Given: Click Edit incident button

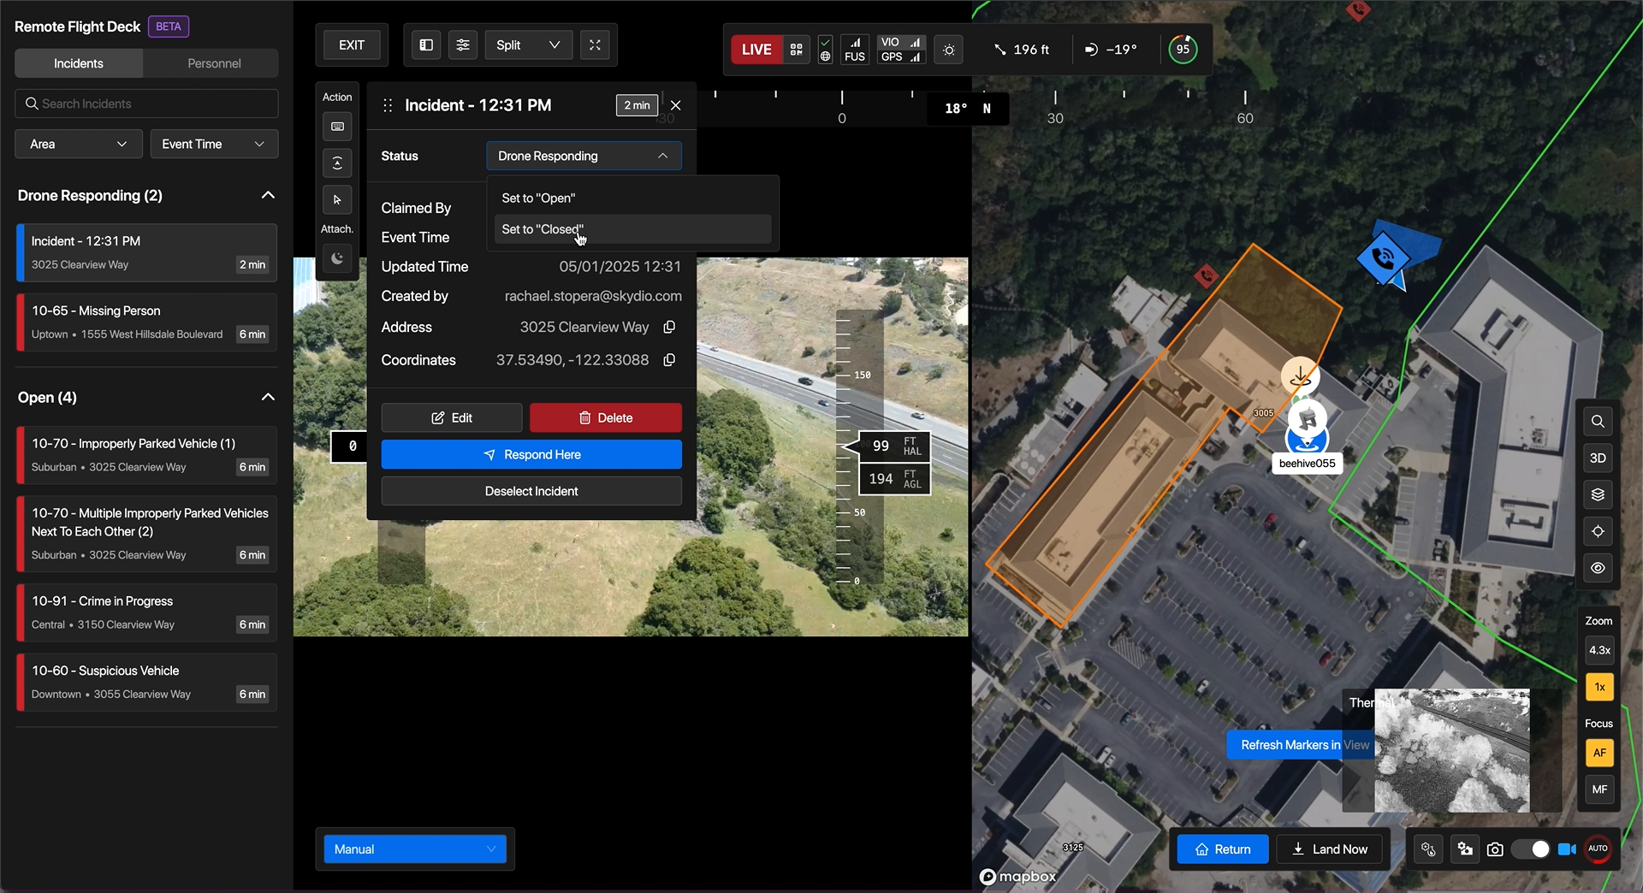Looking at the screenshot, I should coord(452,417).
